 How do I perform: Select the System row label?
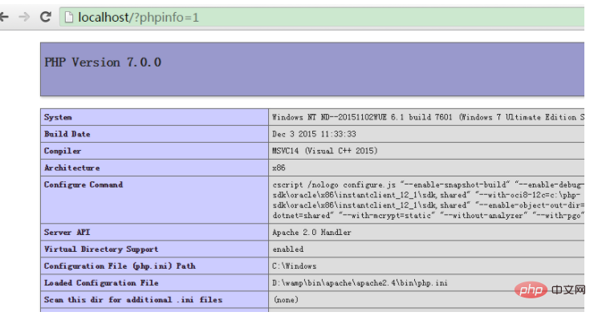pyautogui.click(x=58, y=117)
